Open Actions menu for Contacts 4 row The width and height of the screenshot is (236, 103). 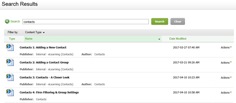tap(226, 93)
